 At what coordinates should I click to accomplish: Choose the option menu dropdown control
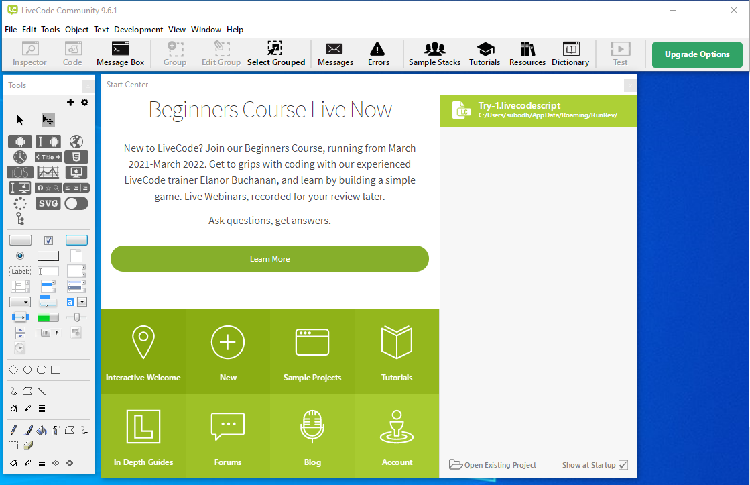[20, 302]
